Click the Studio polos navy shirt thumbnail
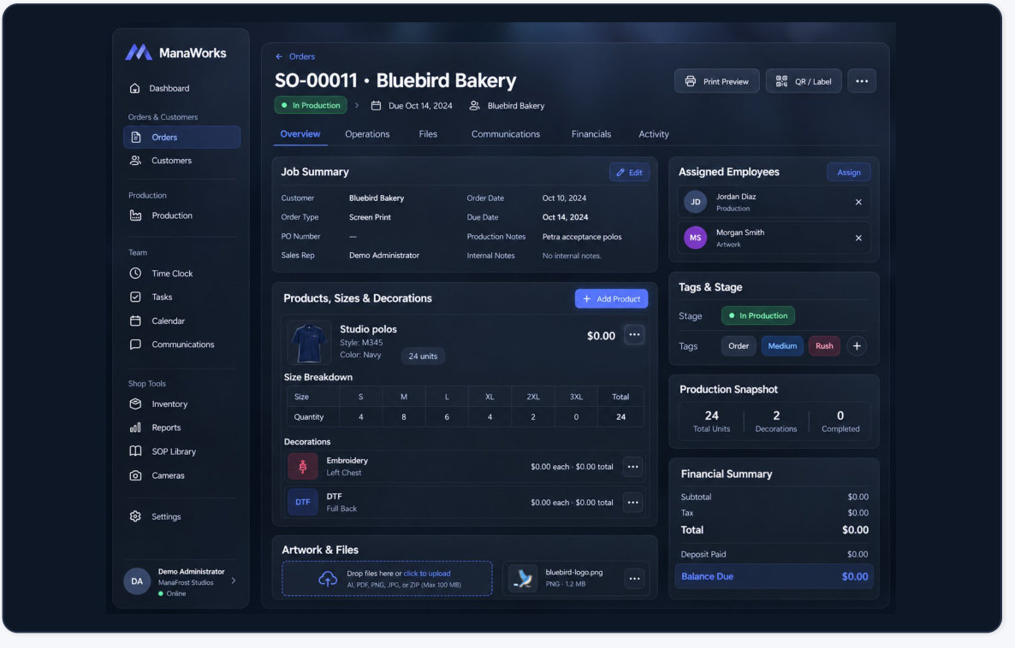The width and height of the screenshot is (1015, 648). pyautogui.click(x=309, y=343)
